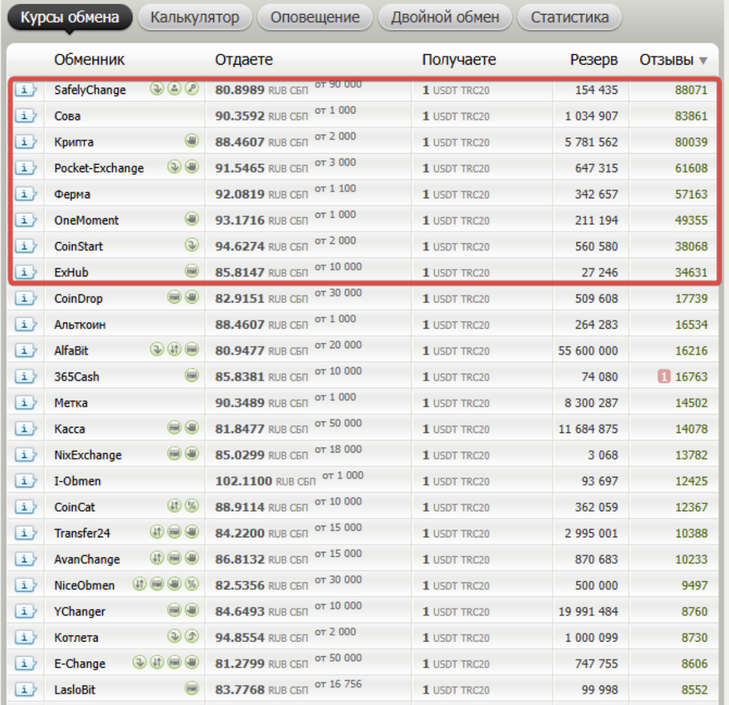Open the Статистика tab
This screenshot has height=705, width=729.
pos(569,18)
